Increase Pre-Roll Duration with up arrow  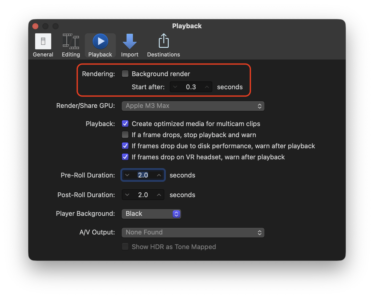click(159, 175)
